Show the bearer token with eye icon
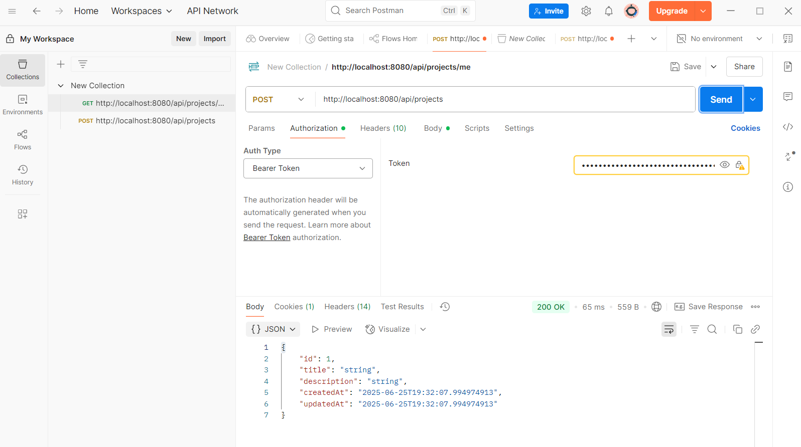Screen dimensions: 801x447 point(725,165)
